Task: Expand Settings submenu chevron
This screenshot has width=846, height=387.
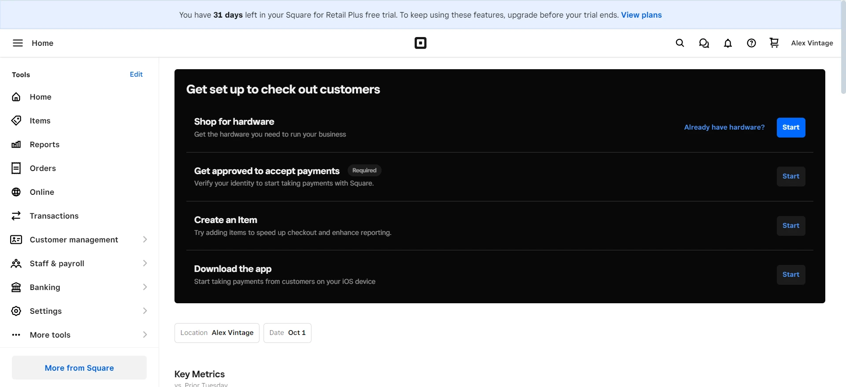Action: (145, 311)
